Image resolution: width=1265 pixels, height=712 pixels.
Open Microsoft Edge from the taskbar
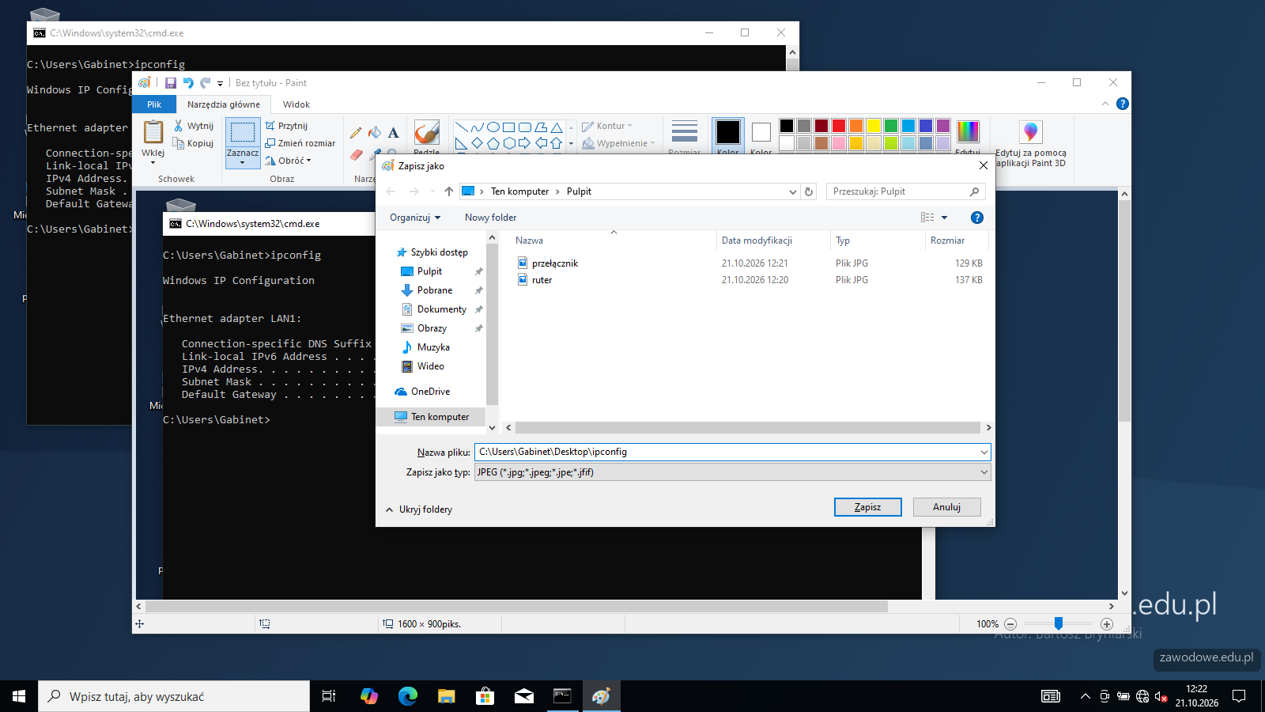pyautogui.click(x=408, y=696)
